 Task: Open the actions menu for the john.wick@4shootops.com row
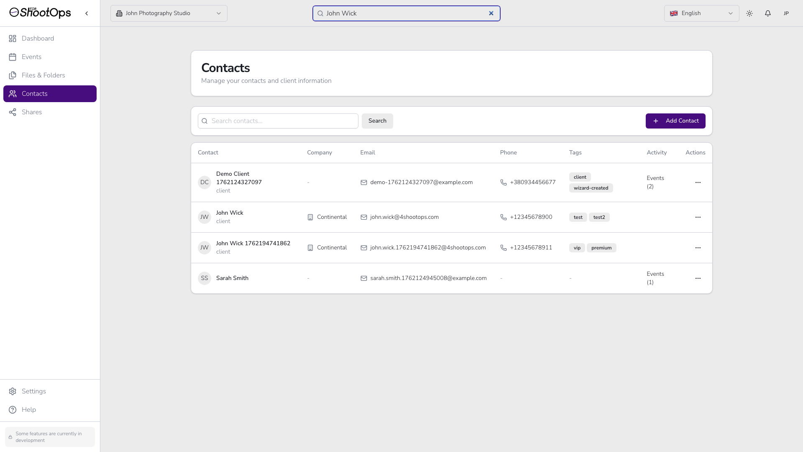pyautogui.click(x=698, y=217)
